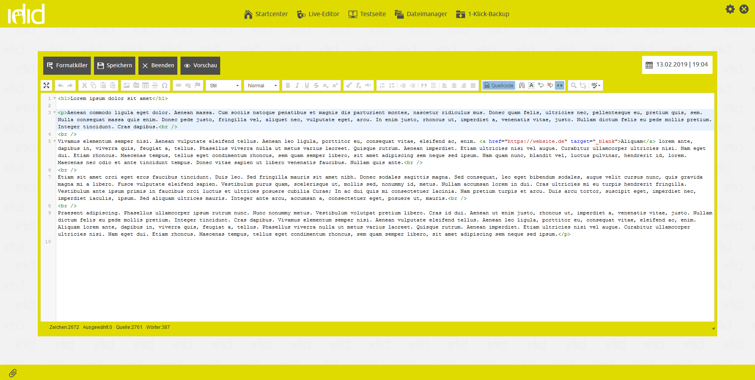This screenshot has height=380, width=755.
Task: Click the editor resize handle at bottom right
Action: [713, 328]
